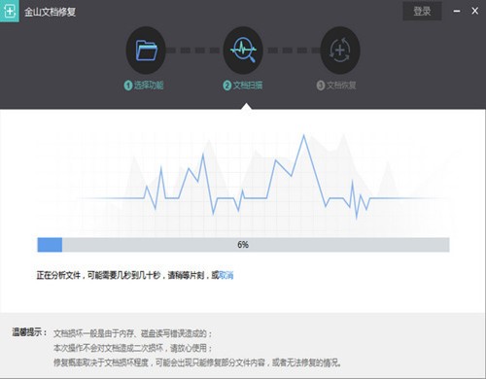Image resolution: width=486 pixels, height=379 pixels.
Task: Minimize the repair window
Action: pos(457,12)
